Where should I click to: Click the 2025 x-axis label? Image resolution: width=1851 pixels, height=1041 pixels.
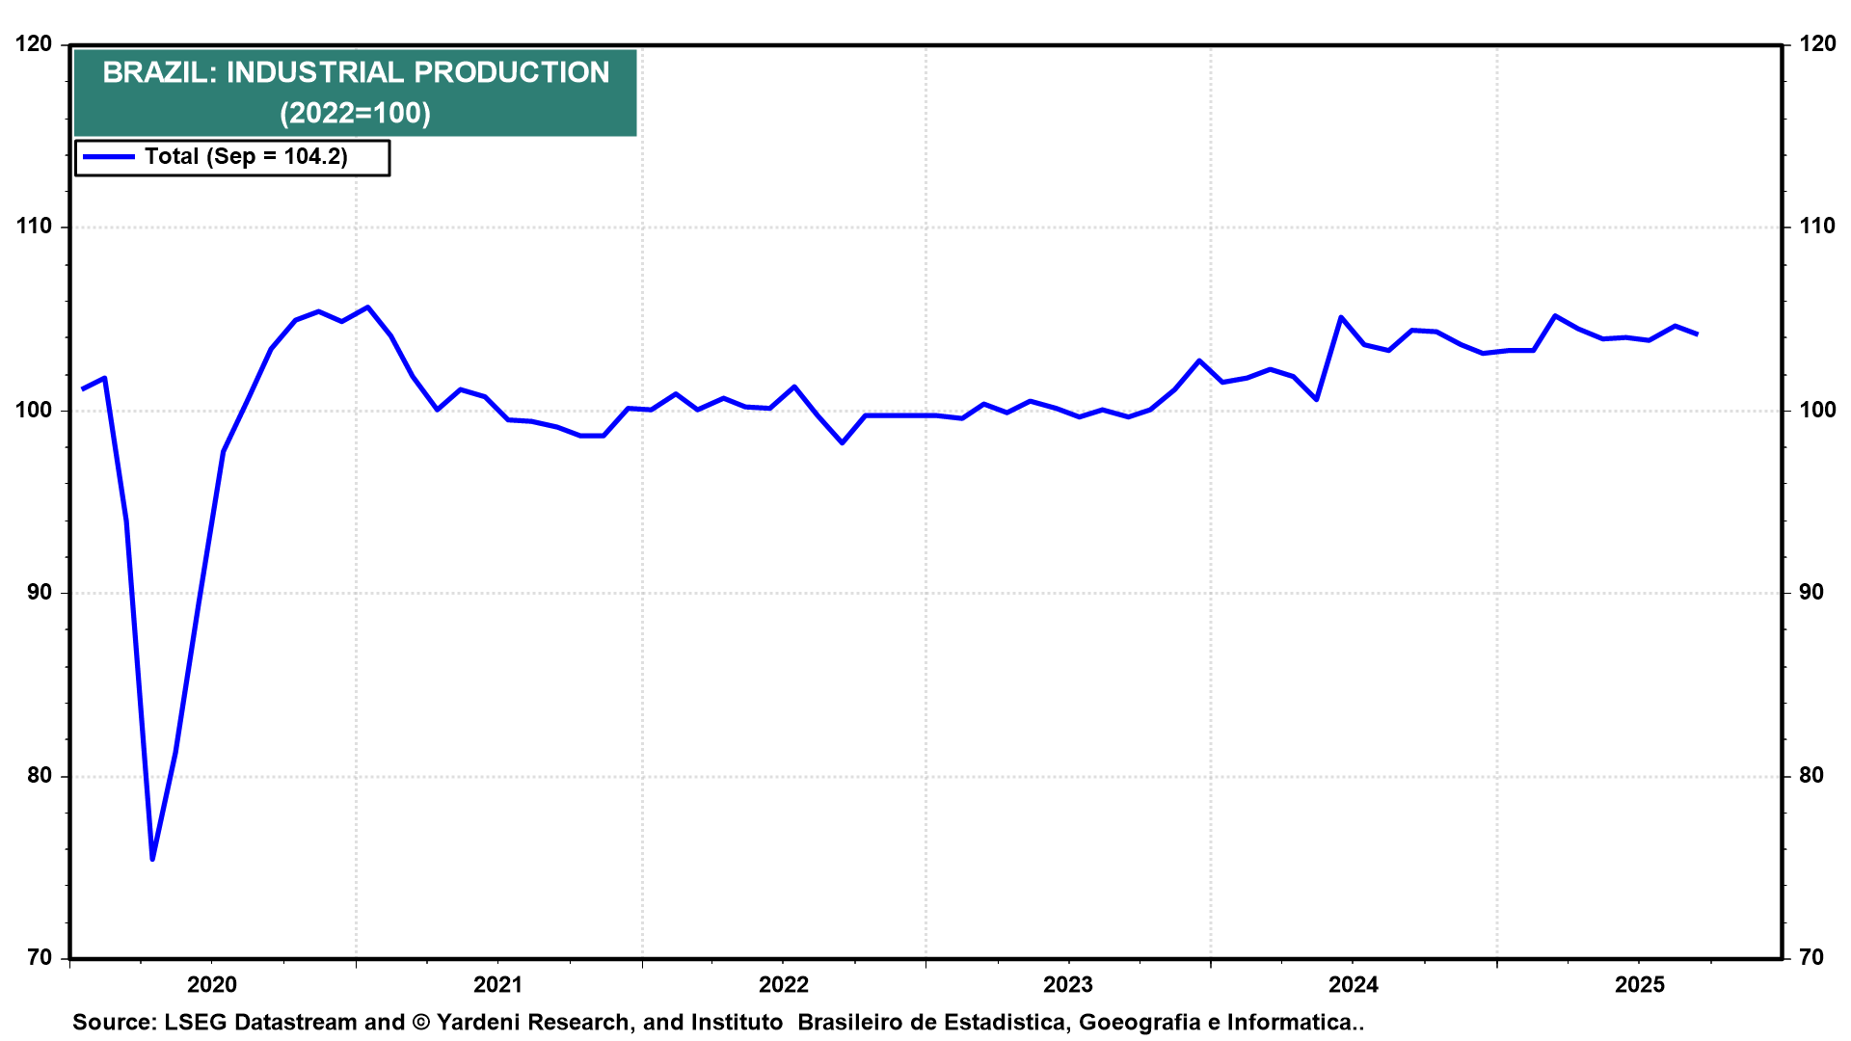[1639, 985]
